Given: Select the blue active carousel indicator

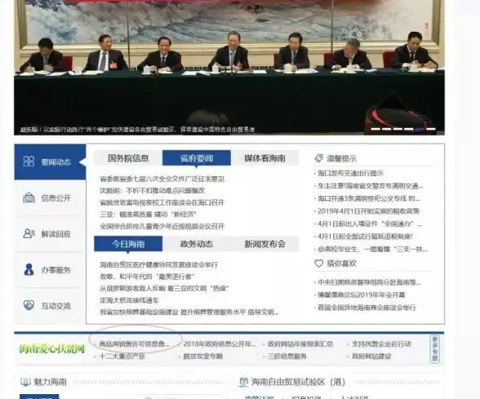Looking at the screenshot, I should point(420,129).
